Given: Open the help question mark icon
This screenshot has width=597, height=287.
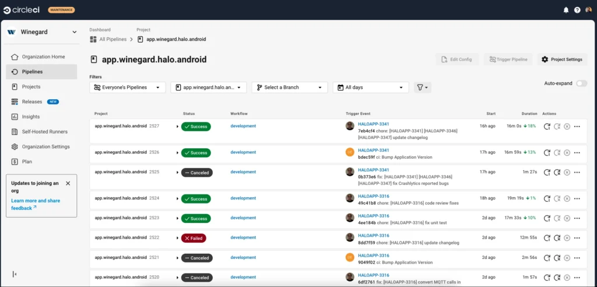Looking at the screenshot, I should [577, 10].
